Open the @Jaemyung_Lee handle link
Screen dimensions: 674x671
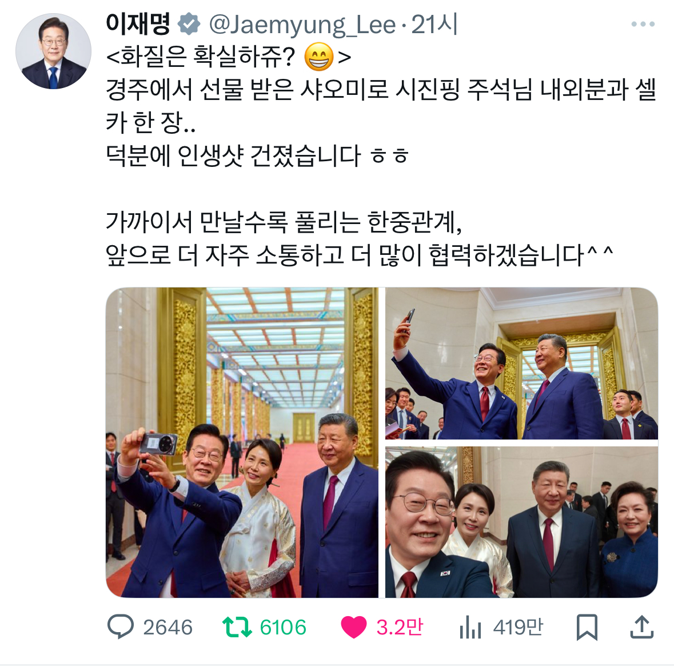point(302,25)
